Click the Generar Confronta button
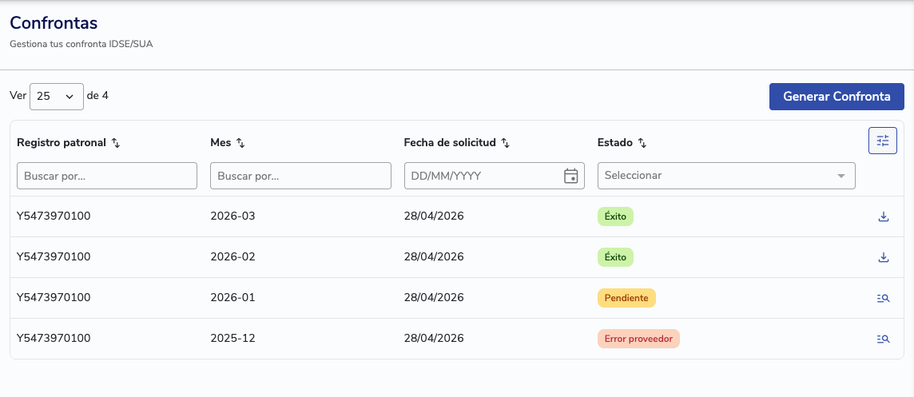The image size is (914, 397). click(x=836, y=97)
